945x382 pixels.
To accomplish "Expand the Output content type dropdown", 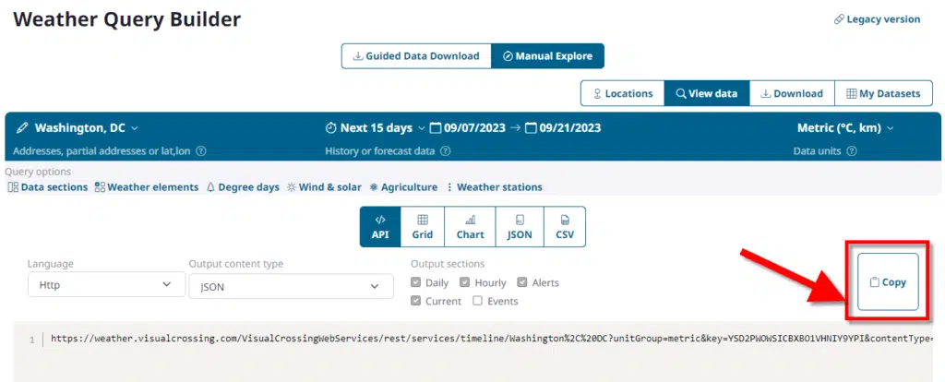I will [x=285, y=287].
